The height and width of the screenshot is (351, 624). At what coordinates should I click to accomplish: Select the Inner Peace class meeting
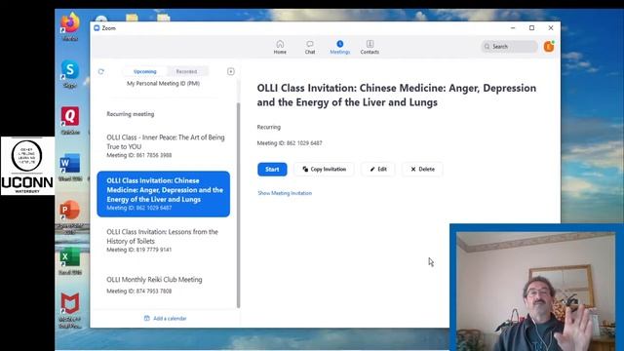[163, 146]
